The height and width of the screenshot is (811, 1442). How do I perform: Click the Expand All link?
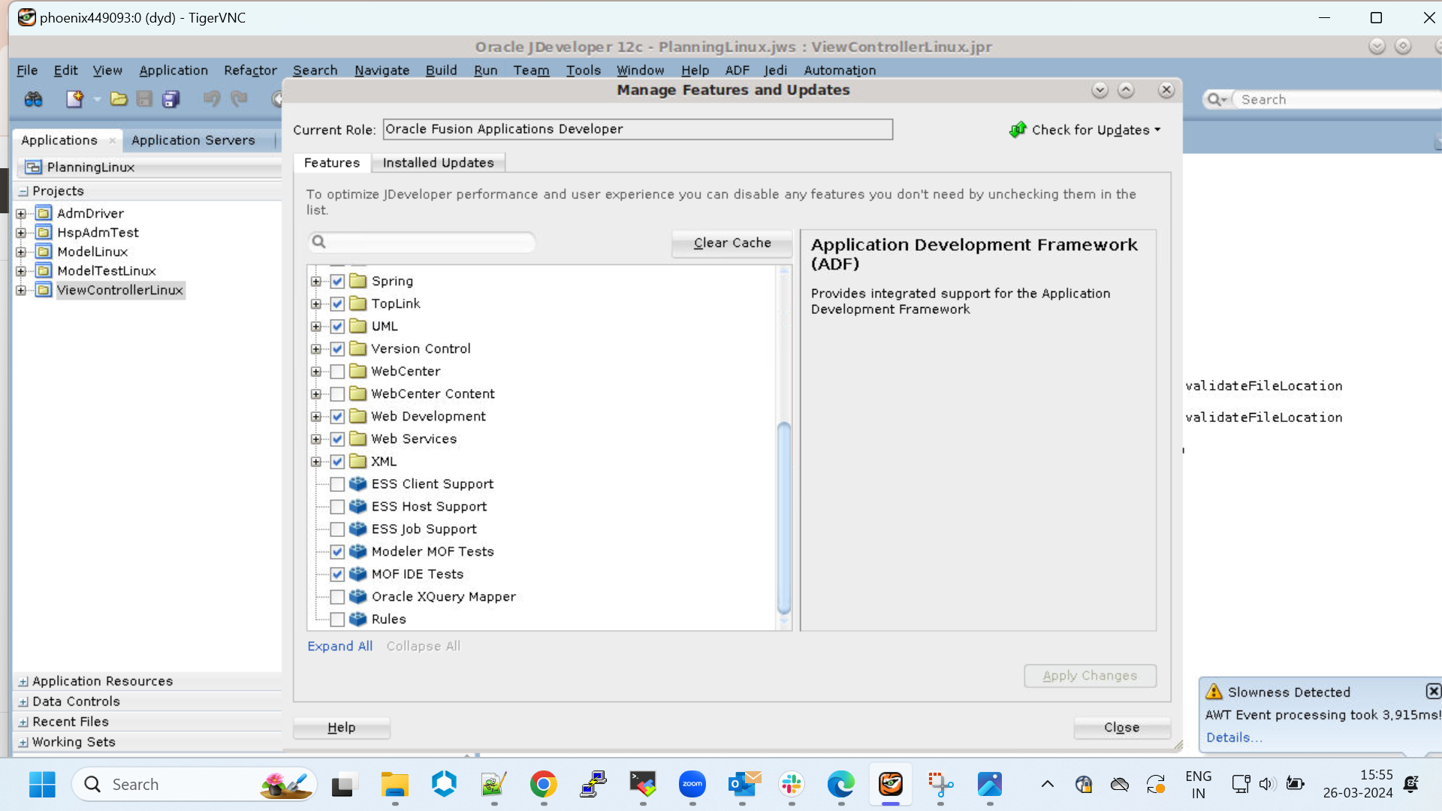(339, 646)
